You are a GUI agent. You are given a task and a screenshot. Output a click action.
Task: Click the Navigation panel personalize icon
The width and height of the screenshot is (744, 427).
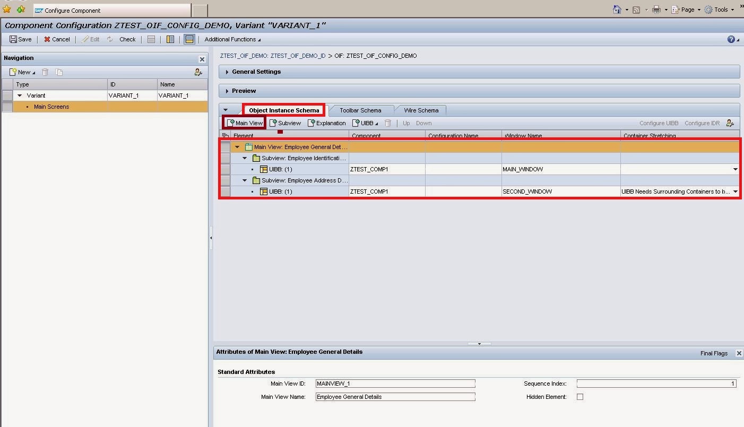point(198,72)
